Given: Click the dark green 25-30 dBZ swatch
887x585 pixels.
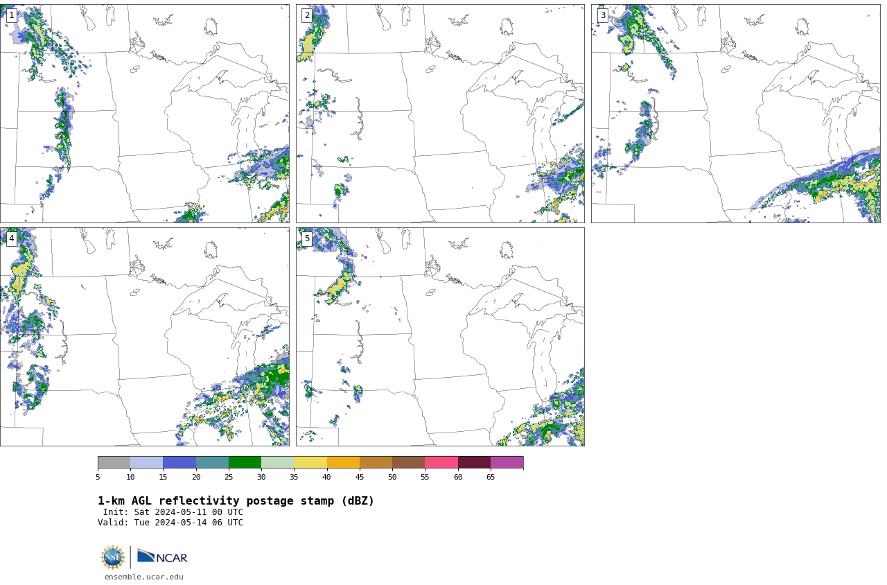Looking at the screenshot, I should click(x=245, y=462).
